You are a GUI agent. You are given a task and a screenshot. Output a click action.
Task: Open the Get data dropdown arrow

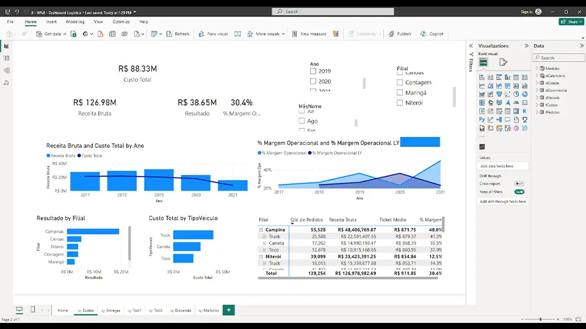(x=64, y=34)
